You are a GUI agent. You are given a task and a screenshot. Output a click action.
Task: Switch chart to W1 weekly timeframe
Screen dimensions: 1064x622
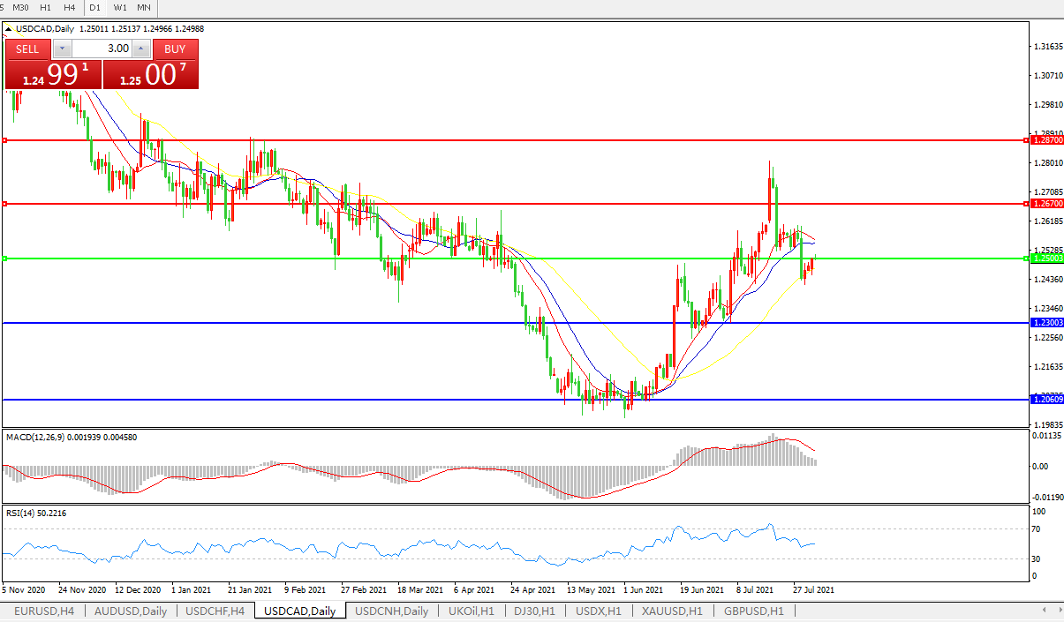[120, 7]
